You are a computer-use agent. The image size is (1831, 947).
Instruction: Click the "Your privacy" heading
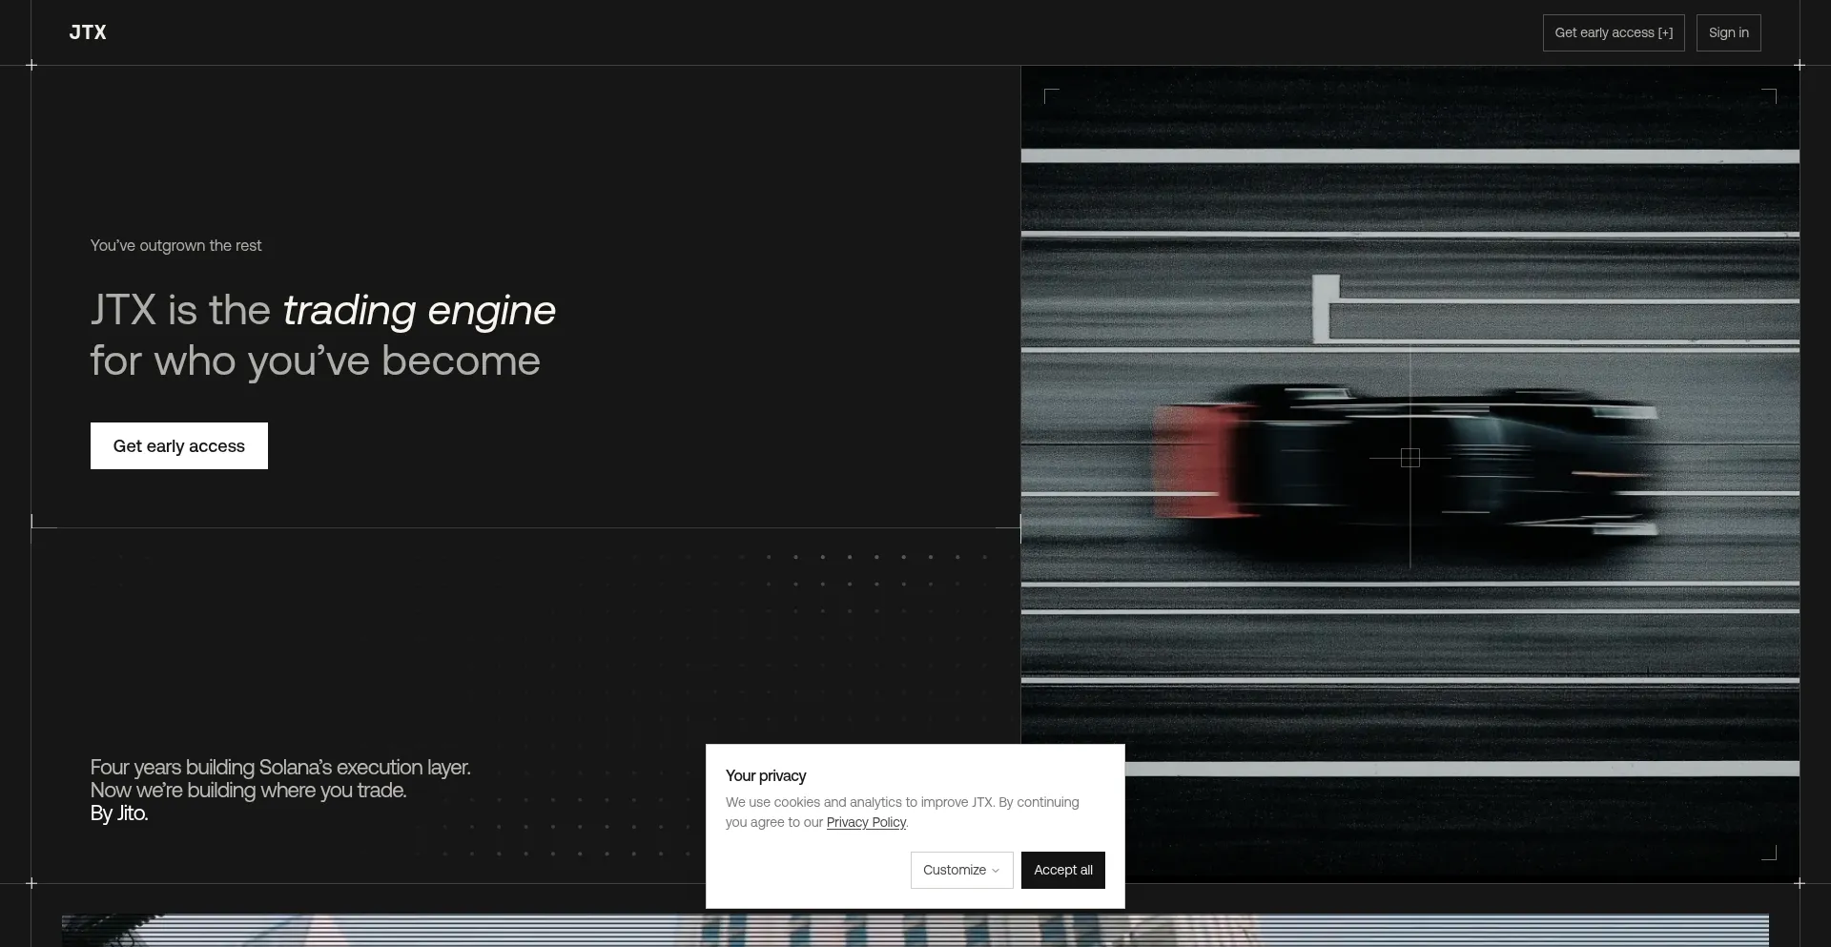click(x=766, y=775)
